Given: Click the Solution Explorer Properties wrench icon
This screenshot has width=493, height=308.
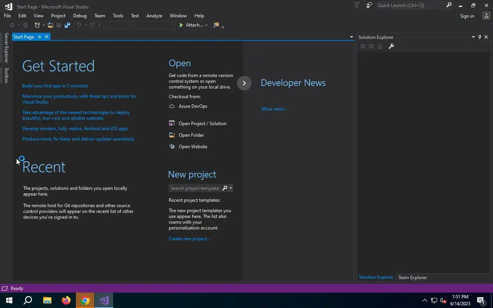Looking at the screenshot, I should (391, 46).
